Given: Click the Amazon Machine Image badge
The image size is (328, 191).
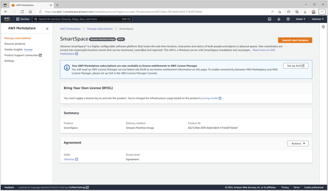Looking at the screenshot, I should pyautogui.click(x=102, y=39).
